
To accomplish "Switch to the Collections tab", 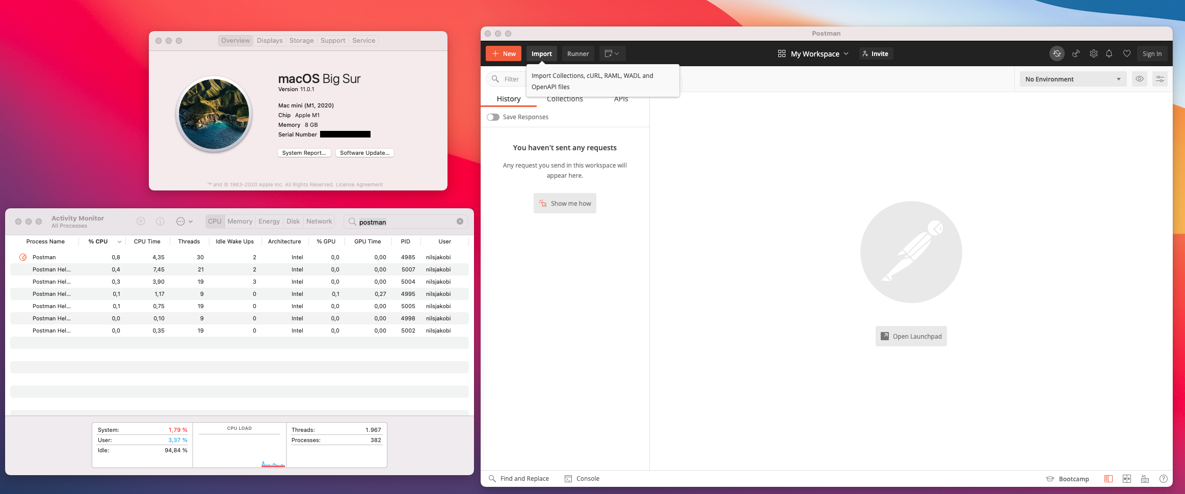I will (564, 99).
